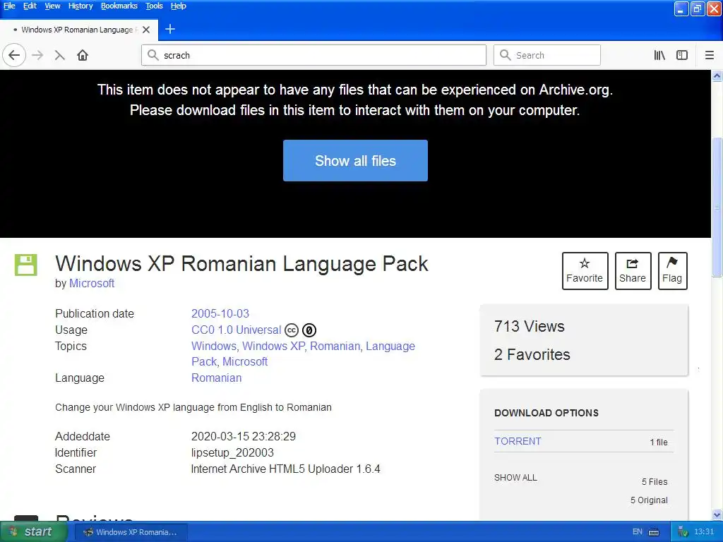The height and width of the screenshot is (542, 723).
Task: Flag this item with the Flag button
Action: point(672,270)
